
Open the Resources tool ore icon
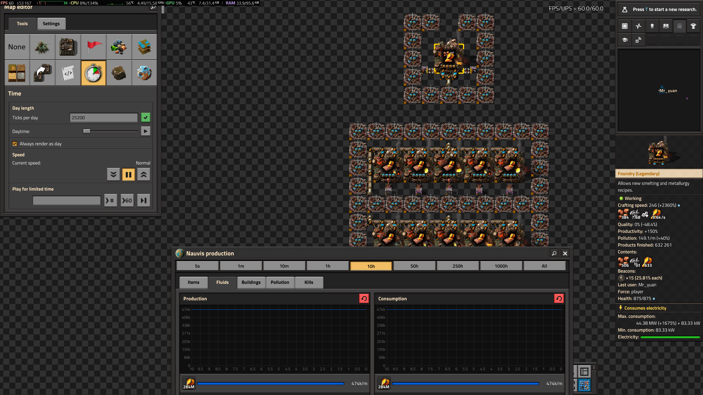119,47
